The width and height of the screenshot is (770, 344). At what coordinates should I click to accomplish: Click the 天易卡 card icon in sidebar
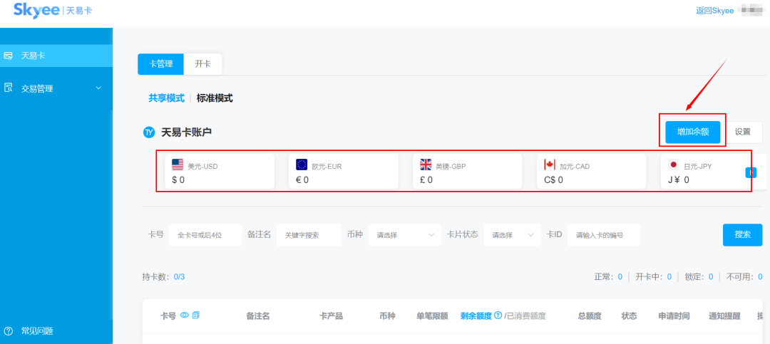click(x=9, y=56)
